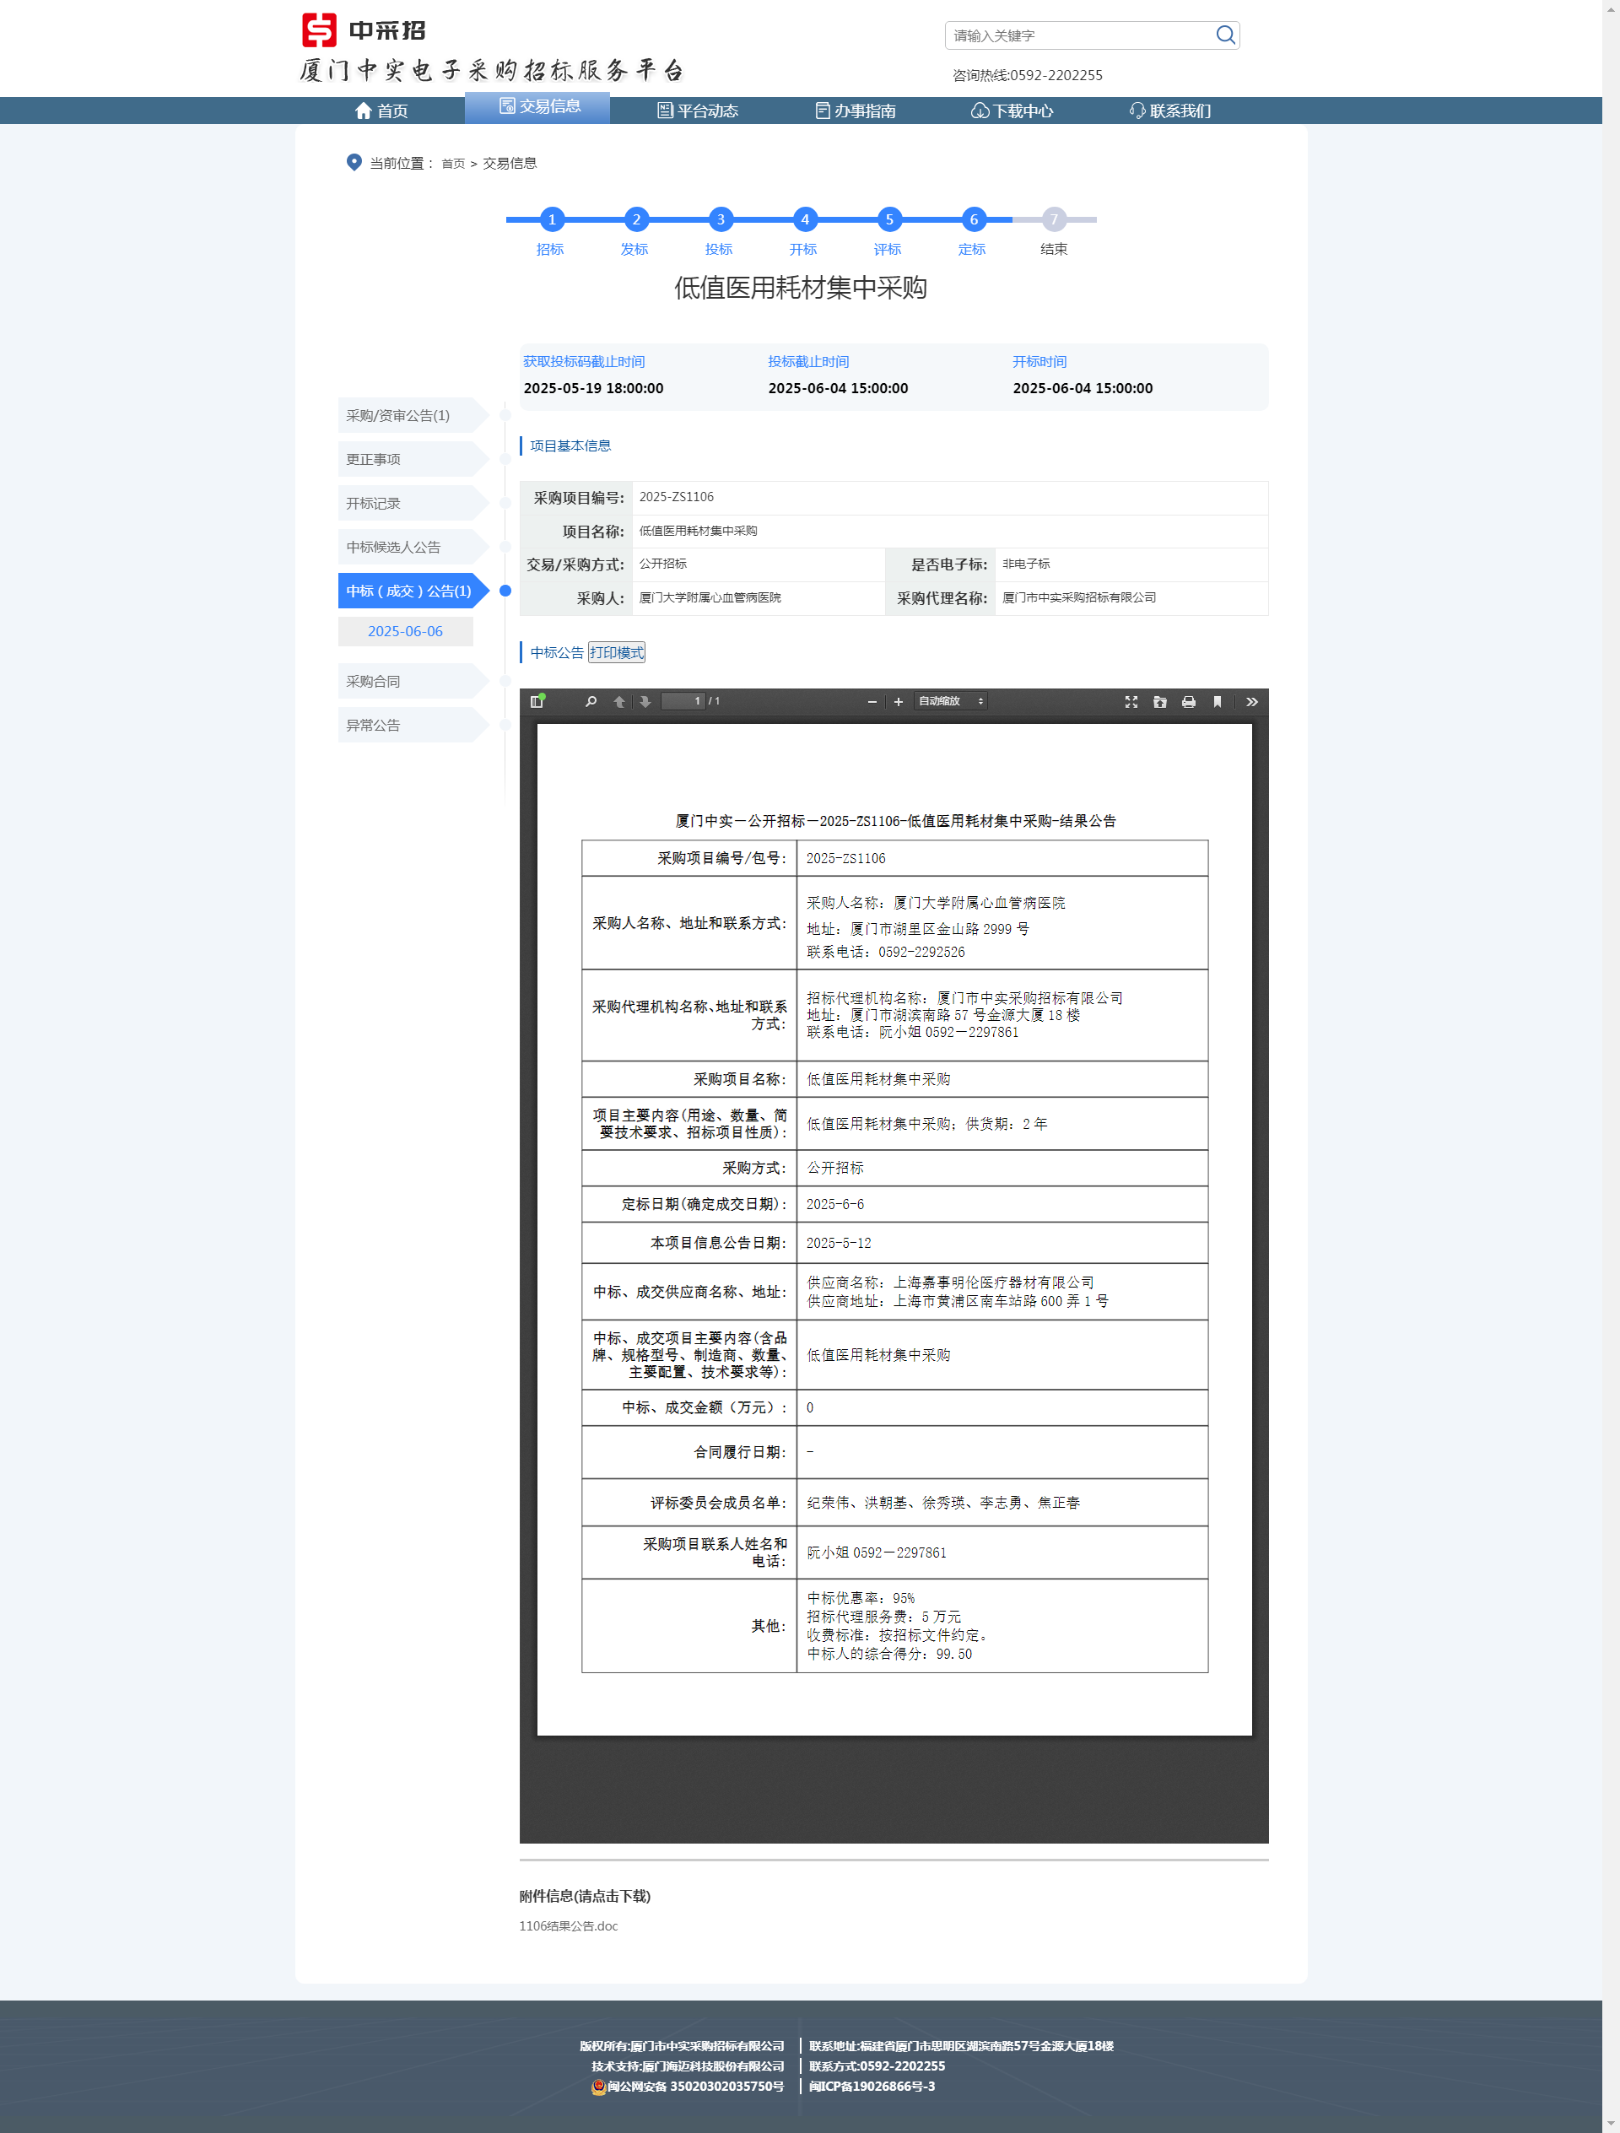Download the 1106结果公告.doc attachment
1620x2133 pixels.
point(568,1925)
